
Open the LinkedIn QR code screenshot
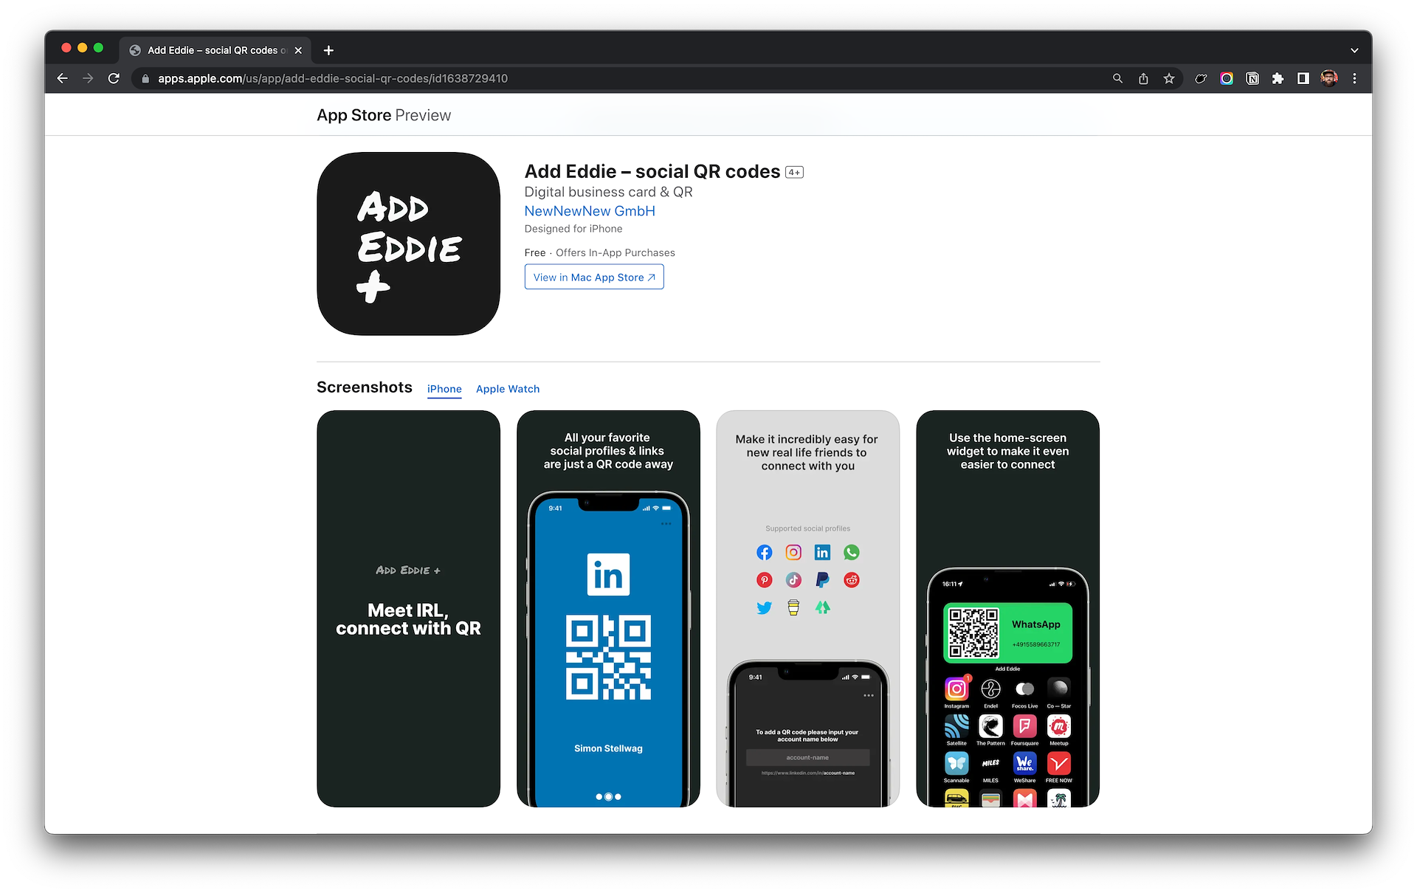[608, 609]
